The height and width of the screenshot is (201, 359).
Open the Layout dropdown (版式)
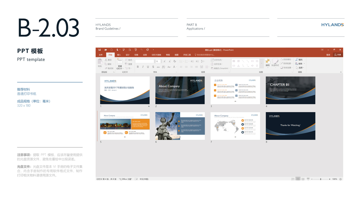click(x=129, y=60)
